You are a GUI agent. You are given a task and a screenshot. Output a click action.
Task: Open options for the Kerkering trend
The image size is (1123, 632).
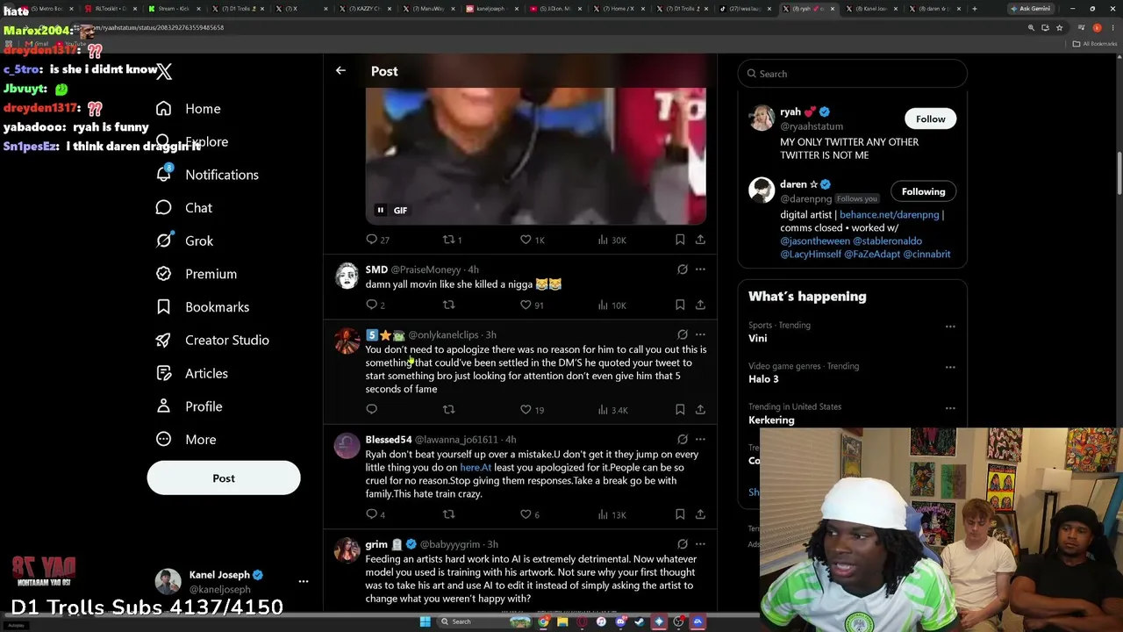(x=950, y=408)
